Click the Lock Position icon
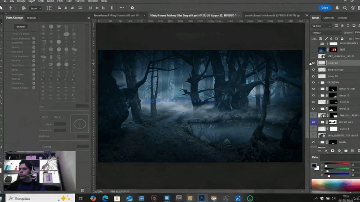 click(331, 39)
